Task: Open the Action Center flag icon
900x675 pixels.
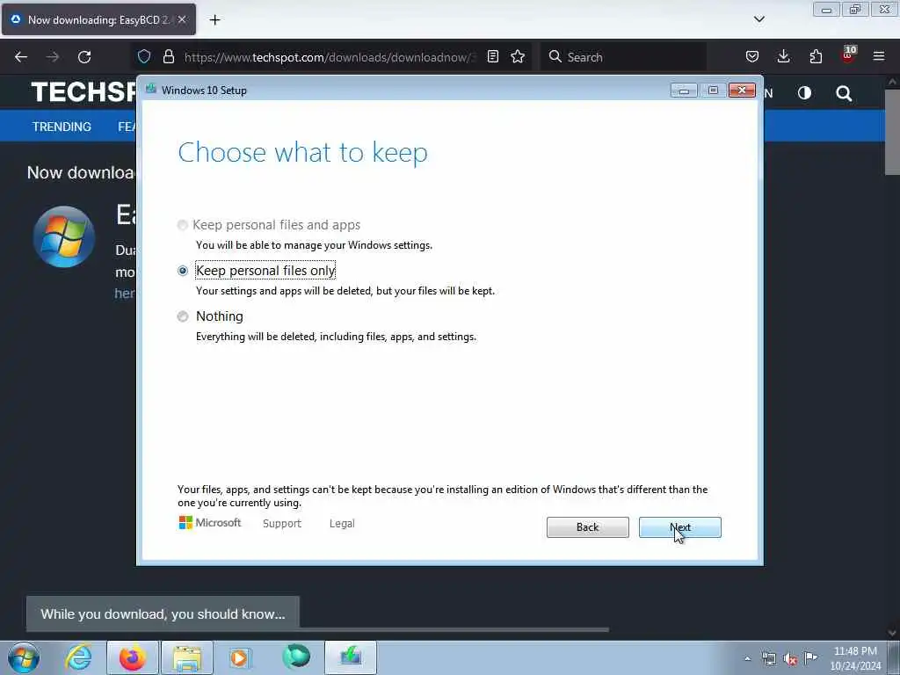Action: tap(810, 658)
